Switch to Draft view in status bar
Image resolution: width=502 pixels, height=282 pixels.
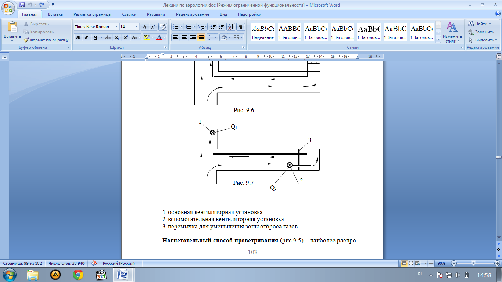431,263
